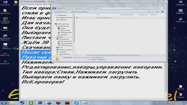Open 'Корзина' in Explorer navigation tree
The height and width of the screenshot is (105, 187).
click(x=63, y=52)
